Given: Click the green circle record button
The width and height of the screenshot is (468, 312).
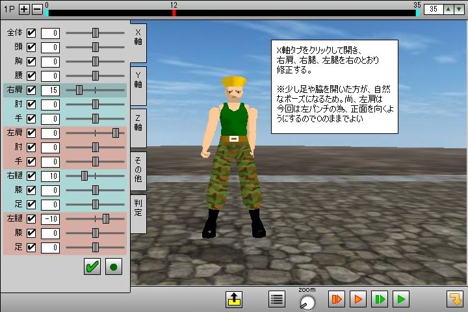Looking at the screenshot, I should coord(114,266).
